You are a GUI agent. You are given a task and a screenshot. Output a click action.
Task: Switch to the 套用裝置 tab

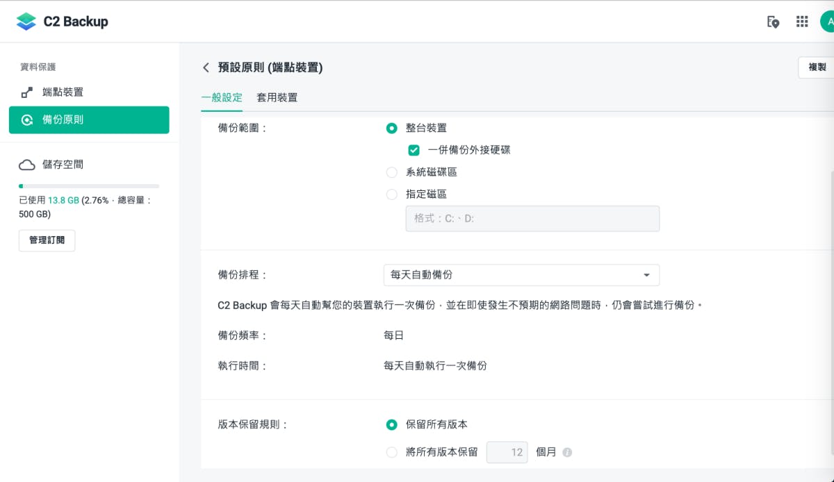pos(277,97)
